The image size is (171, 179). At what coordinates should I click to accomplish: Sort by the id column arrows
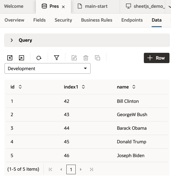[x=20, y=87]
